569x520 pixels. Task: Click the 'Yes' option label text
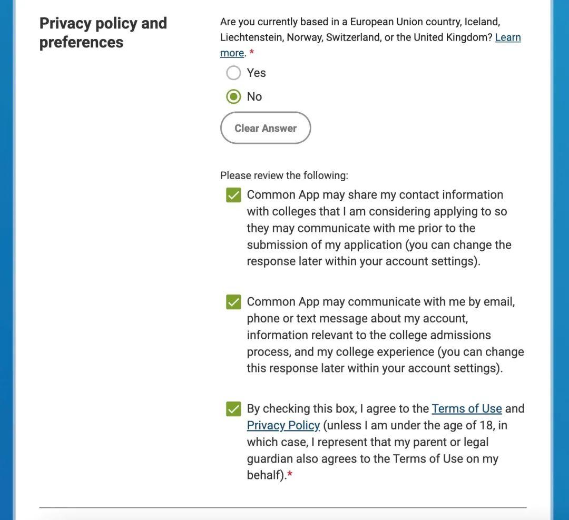(x=256, y=73)
